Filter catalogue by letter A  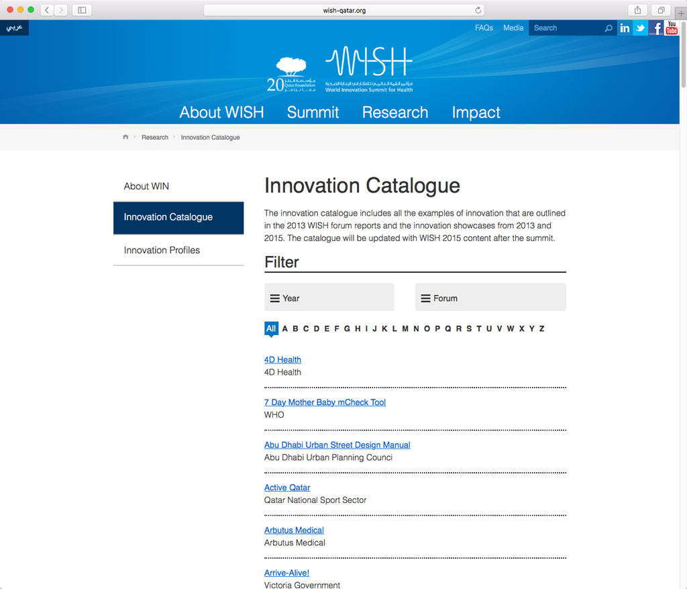pyautogui.click(x=284, y=328)
